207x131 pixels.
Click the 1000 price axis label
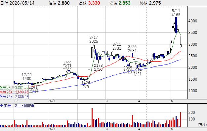point(193,91)
